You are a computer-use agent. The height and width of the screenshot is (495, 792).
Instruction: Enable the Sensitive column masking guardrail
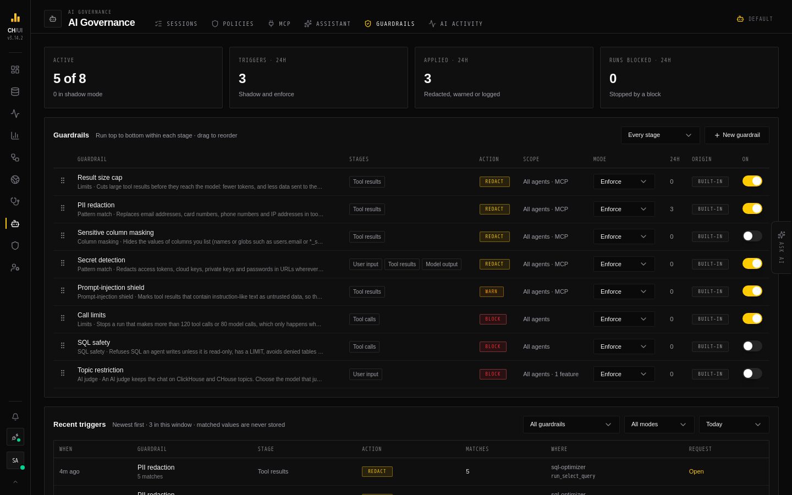pyautogui.click(x=752, y=236)
